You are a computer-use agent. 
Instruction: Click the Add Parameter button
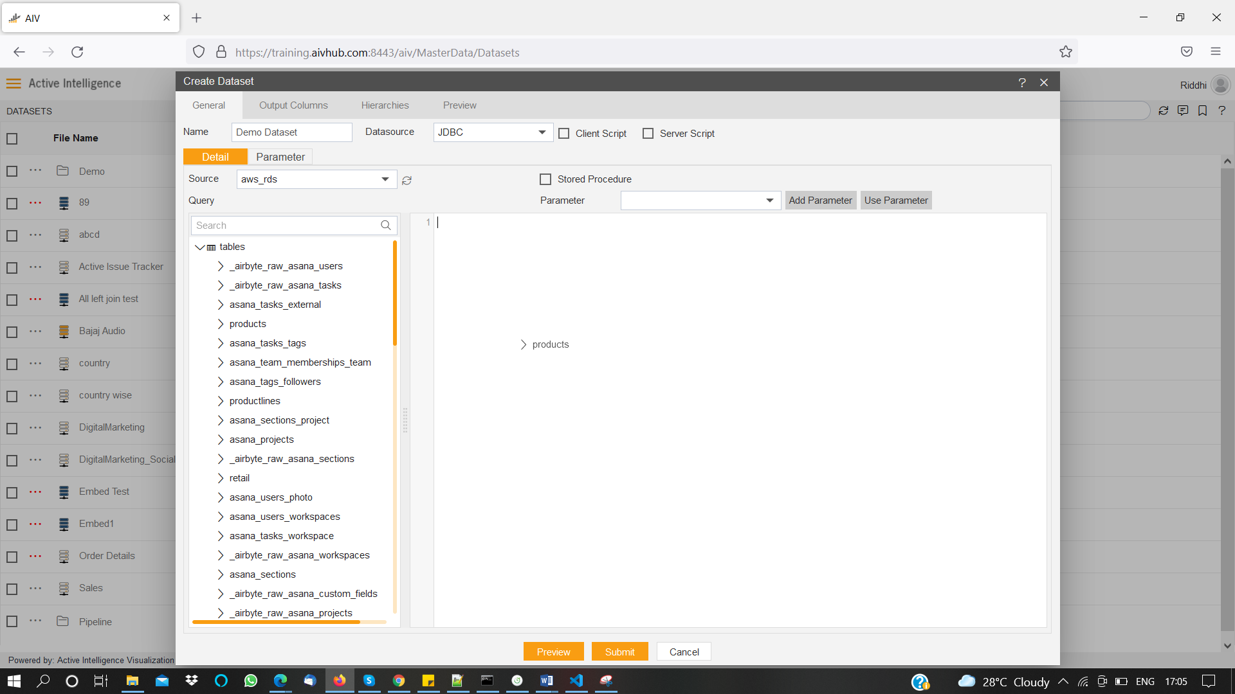(821, 200)
